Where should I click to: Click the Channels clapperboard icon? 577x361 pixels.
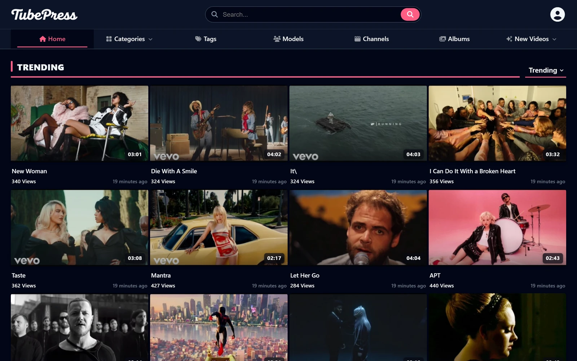click(357, 39)
